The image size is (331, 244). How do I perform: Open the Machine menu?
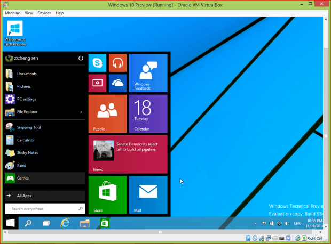(12, 13)
